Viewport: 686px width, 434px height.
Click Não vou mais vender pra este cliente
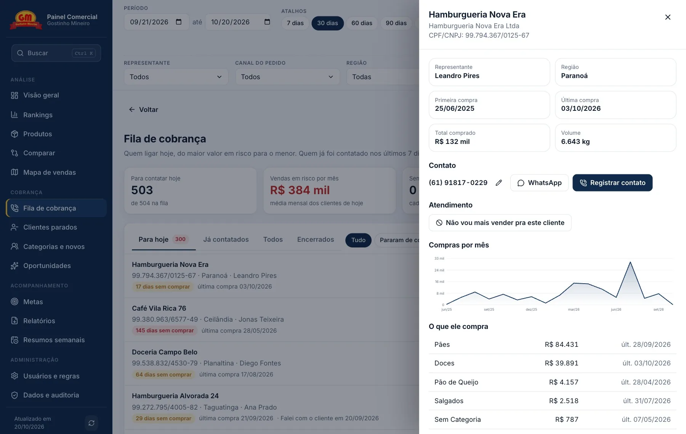[500, 223]
